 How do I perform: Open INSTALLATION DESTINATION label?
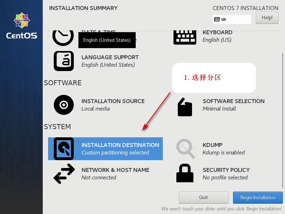pyautogui.click(x=120, y=145)
